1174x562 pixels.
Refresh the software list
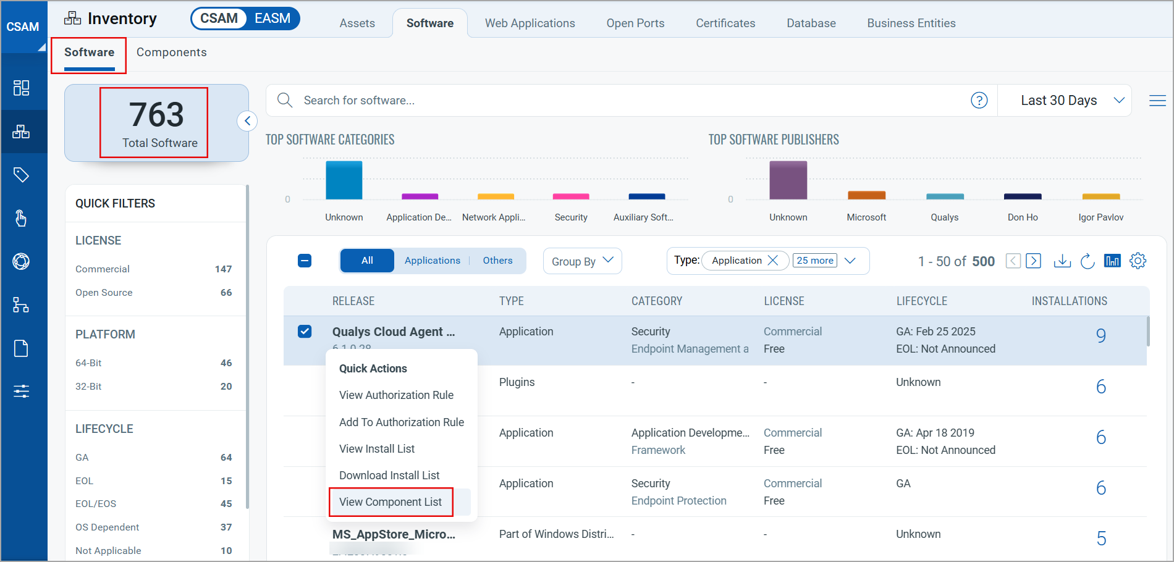coord(1087,261)
